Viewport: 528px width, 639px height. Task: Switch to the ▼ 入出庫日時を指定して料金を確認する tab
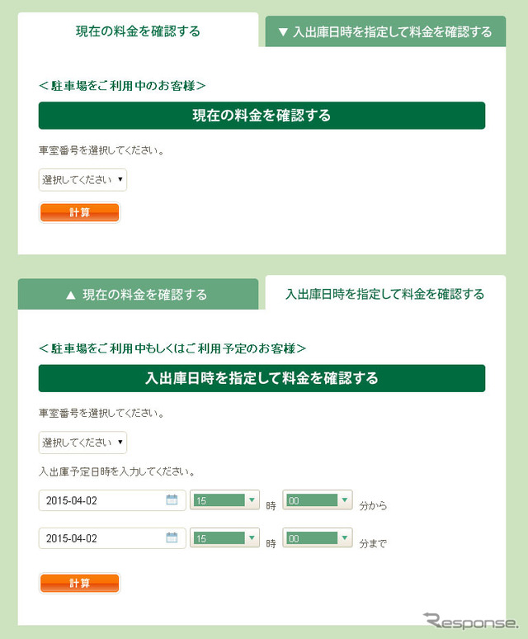click(x=384, y=32)
